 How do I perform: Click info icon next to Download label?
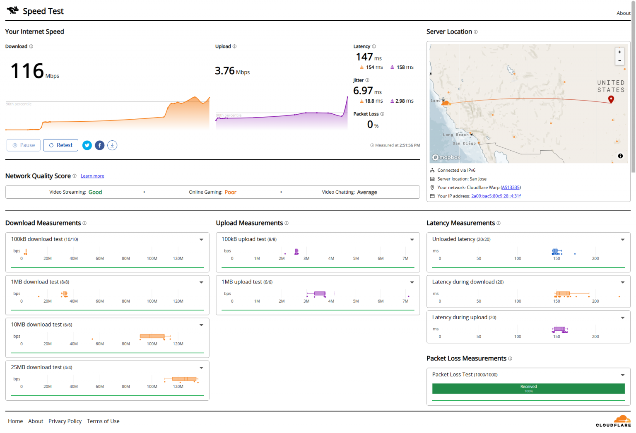[x=31, y=46]
